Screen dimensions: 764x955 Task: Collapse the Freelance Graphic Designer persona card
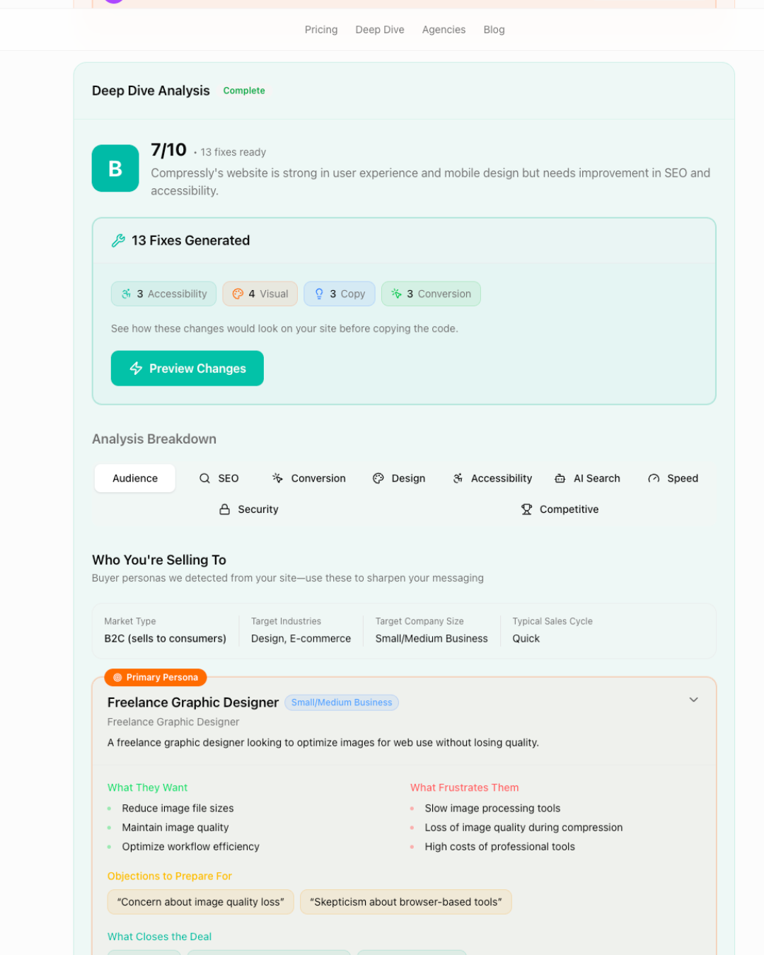pyautogui.click(x=694, y=700)
